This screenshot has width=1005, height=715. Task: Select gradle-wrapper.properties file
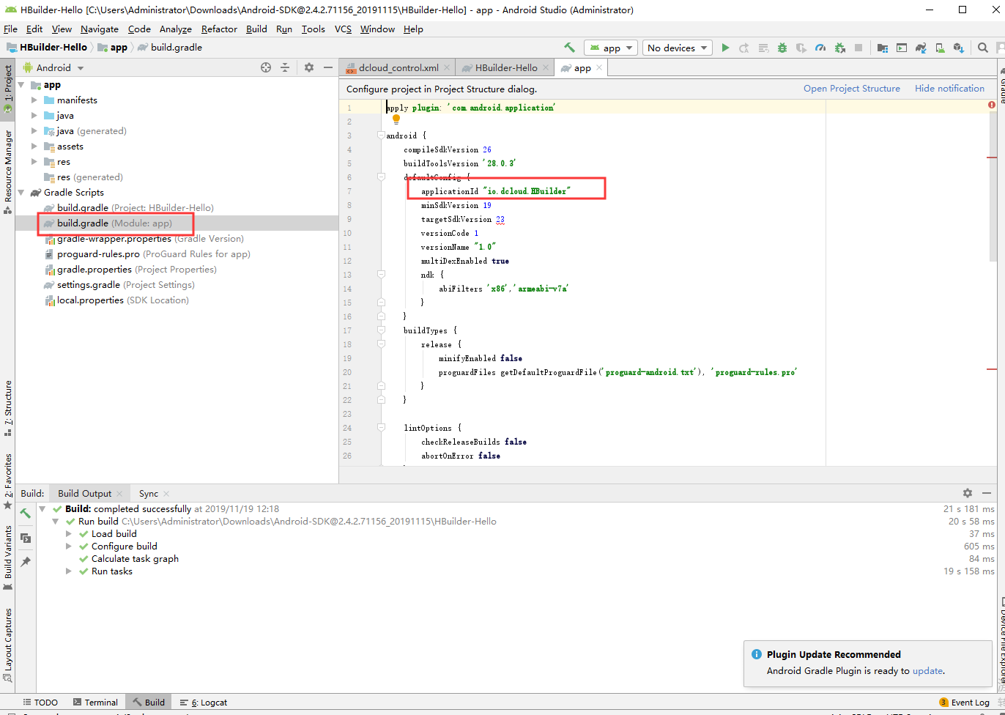click(x=114, y=239)
